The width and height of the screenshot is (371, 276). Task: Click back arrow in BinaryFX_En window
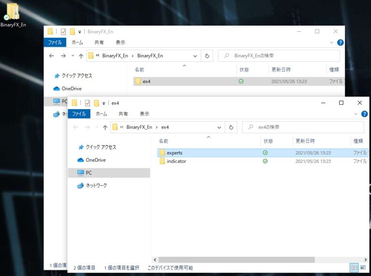(x=52, y=56)
